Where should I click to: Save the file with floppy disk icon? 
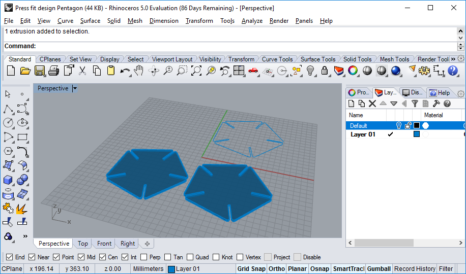point(40,71)
